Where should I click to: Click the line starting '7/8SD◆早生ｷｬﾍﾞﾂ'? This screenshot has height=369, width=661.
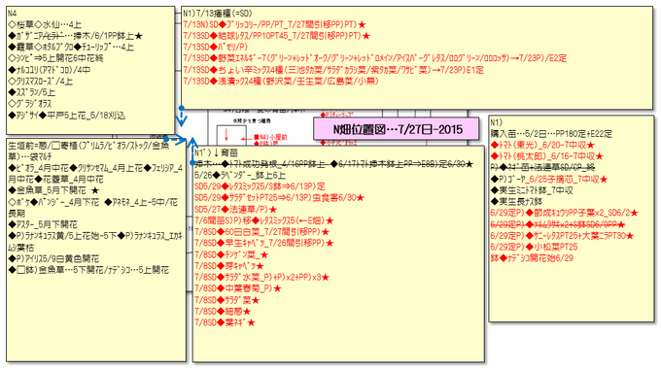(263, 244)
